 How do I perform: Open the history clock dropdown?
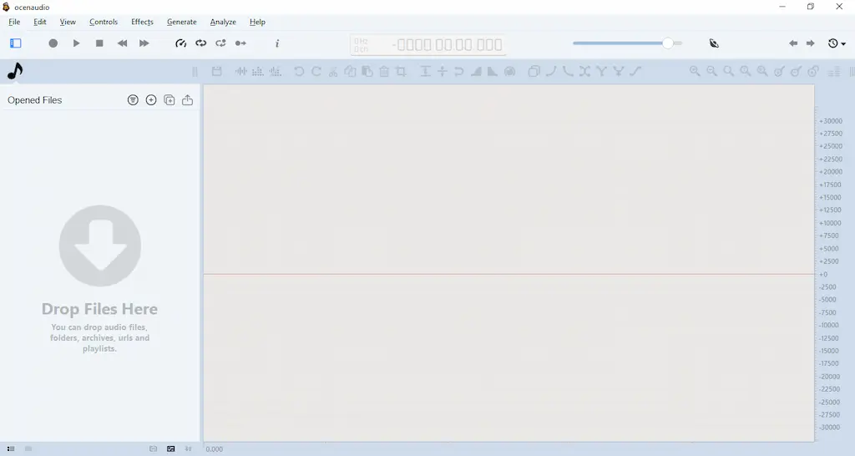pos(837,43)
